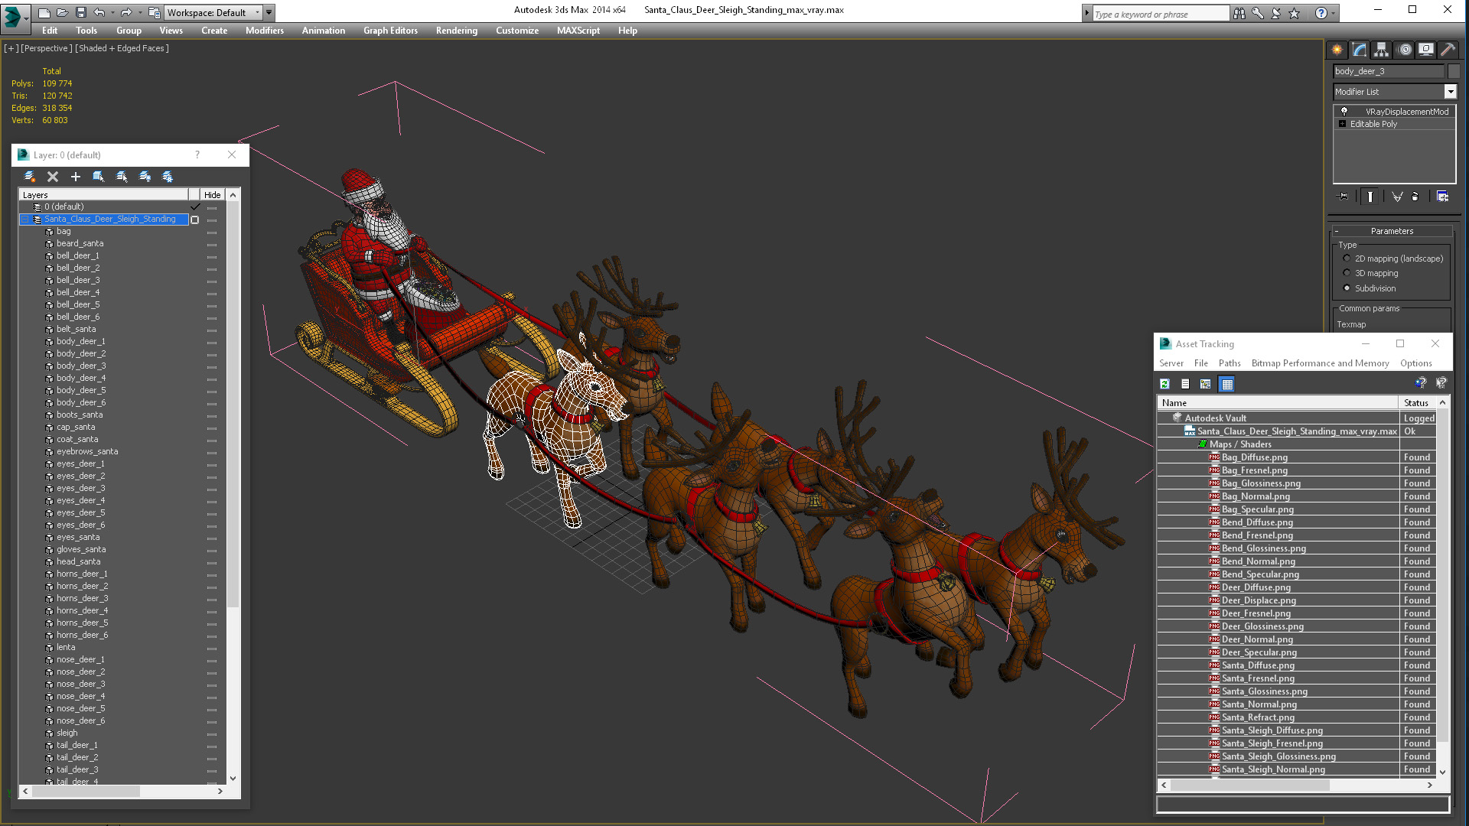Screen dimensions: 1469x826
Task: Open the Undo history dropdown arrow
Action: 113,12
